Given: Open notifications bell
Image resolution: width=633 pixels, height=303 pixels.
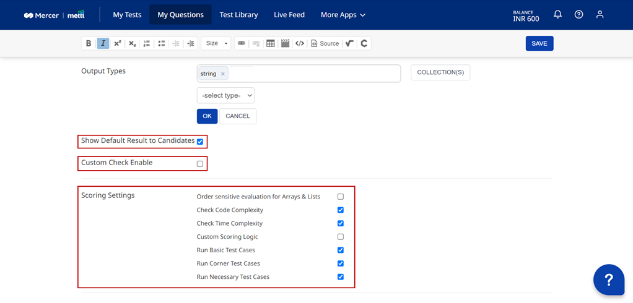Looking at the screenshot, I should click(557, 14).
